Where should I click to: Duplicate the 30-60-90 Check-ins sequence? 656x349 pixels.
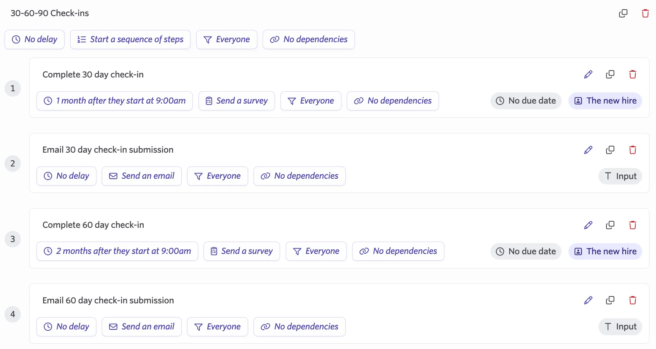click(623, 13)
